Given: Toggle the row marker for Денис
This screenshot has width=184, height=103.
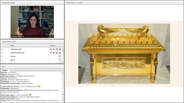Looking at the screenshot, I should point(2,60).
